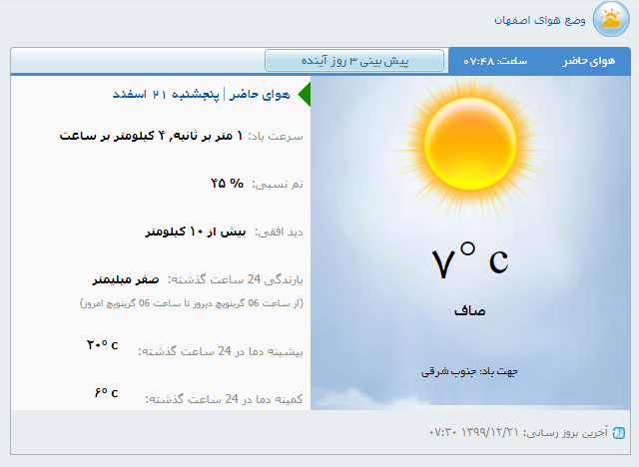
Task: Click the green triangle marker beside the current weather heading
Action: point(305,95)
